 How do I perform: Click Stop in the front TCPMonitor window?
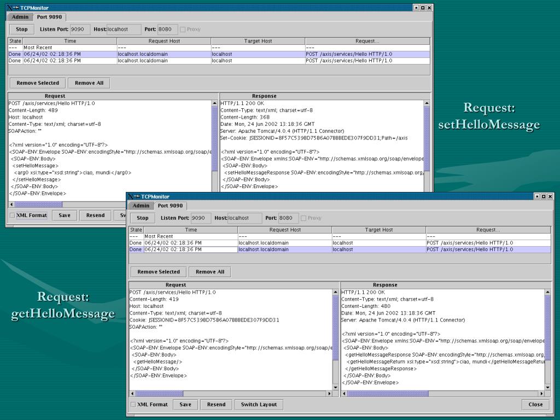click(x=142, y=218)
